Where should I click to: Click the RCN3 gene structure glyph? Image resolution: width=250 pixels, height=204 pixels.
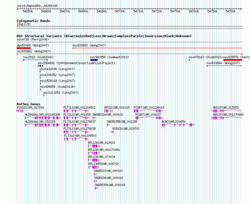point(178,125)
